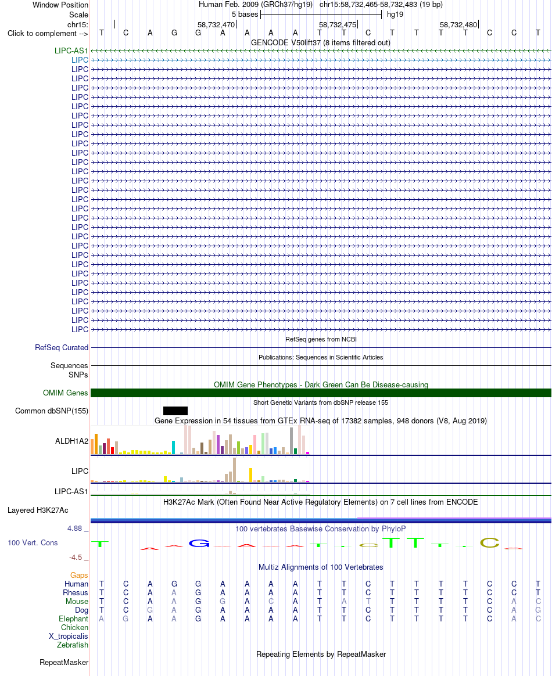Select the green LIPC-AS1 gene track label
The height and width of the screenshot is (676, 552).
[71, 51]
